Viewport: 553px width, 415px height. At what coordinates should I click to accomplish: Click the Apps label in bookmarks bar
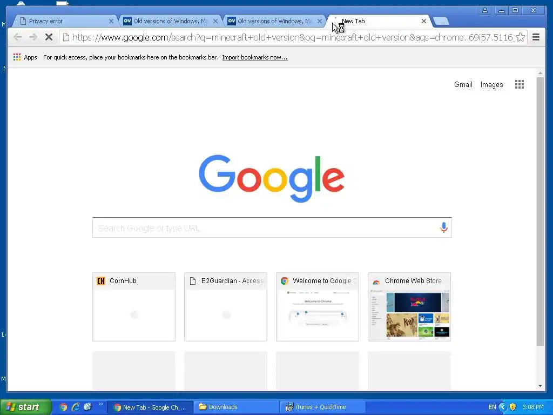click(x=30, y=57)
